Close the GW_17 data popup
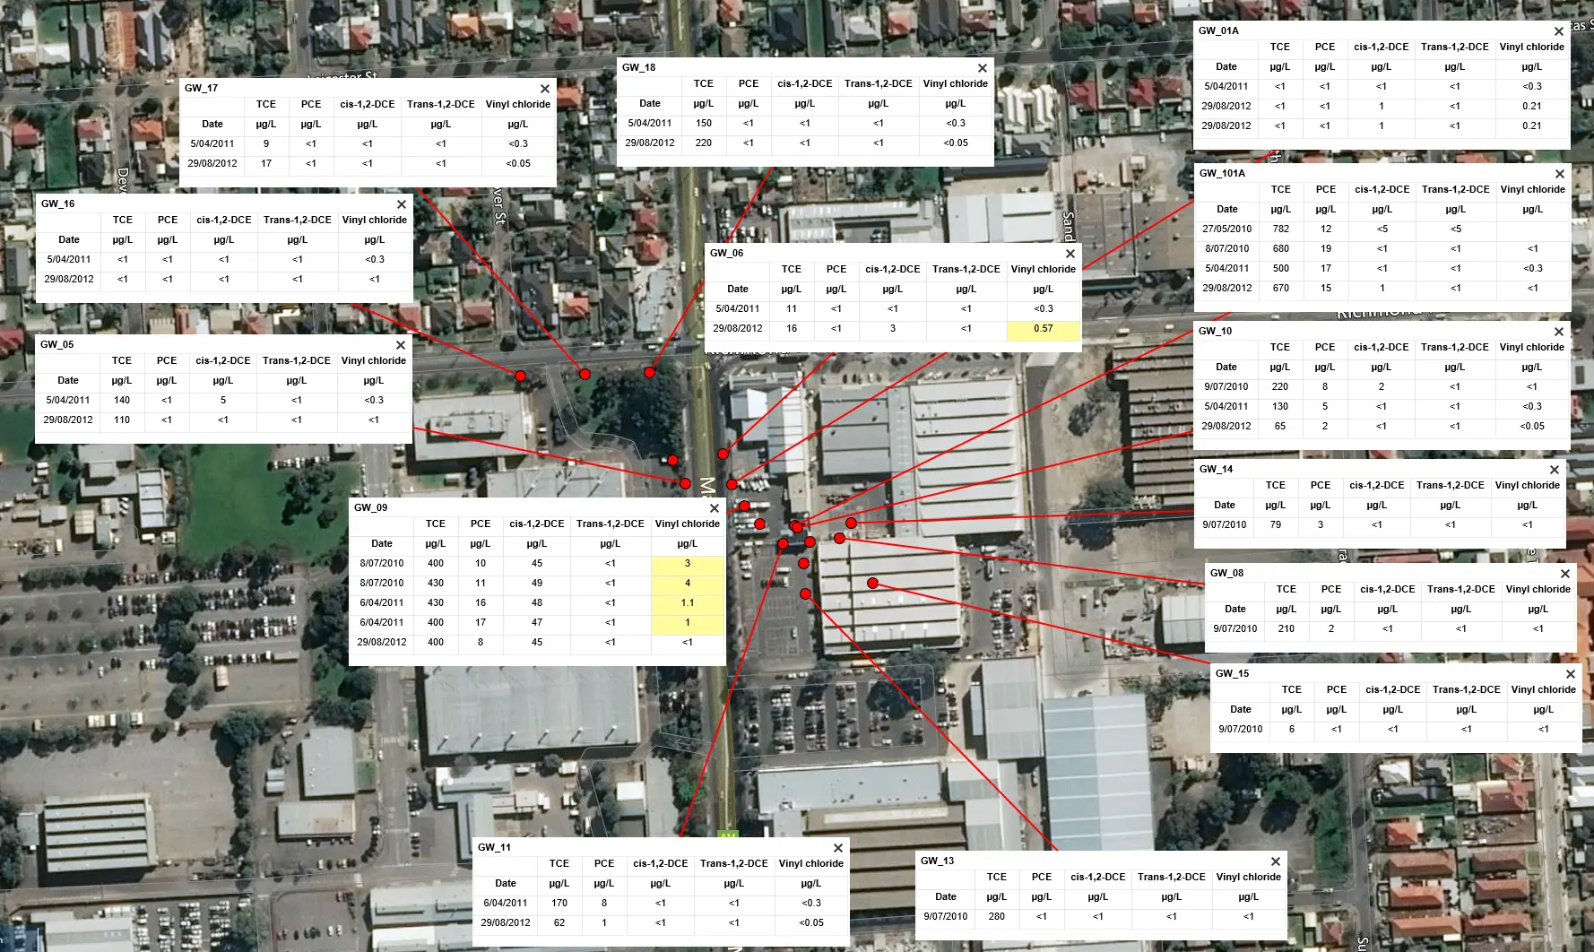The width and height of the screenshot is (1594, 952). [545, 89]
